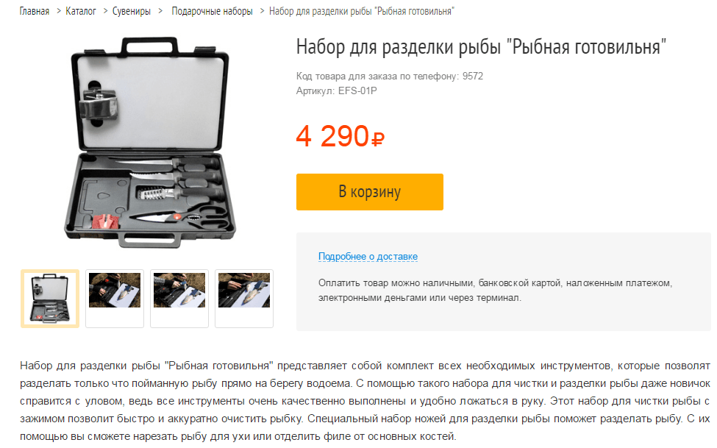Click the payment methods text in the gray box
This screenshot has height=448, width=717.
pyautogui.click(x=495, y=290)
